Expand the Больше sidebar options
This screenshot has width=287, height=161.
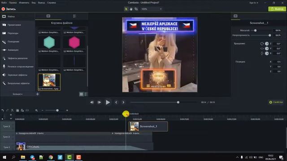point(17,94)
